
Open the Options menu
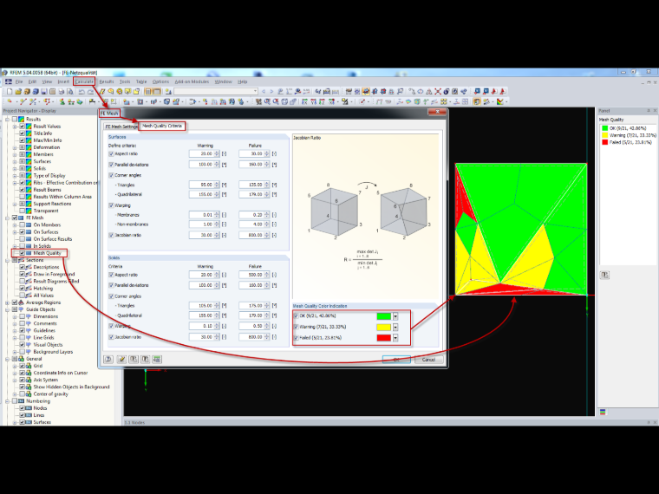[160, 81]
